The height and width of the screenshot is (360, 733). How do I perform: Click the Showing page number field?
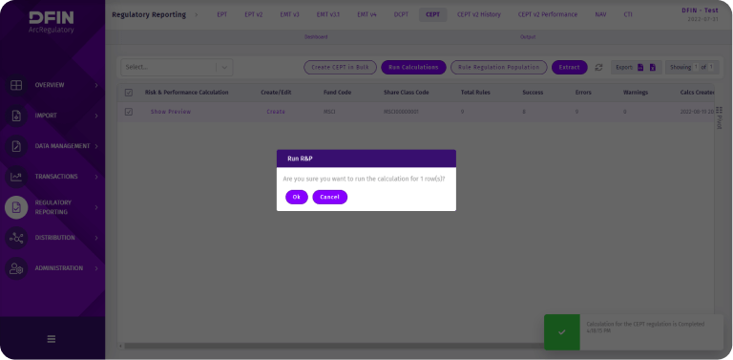[x=696, y=68]
